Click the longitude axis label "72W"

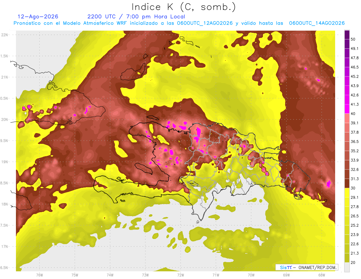tap(180, 275)
